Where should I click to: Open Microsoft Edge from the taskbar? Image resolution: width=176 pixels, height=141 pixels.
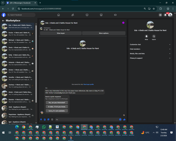pyautogui.click(x=17, y=127)
